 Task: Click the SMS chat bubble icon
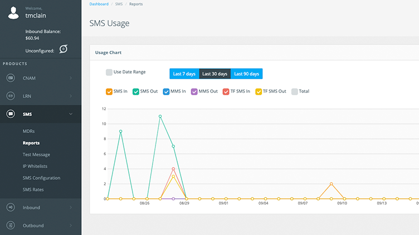11,114
